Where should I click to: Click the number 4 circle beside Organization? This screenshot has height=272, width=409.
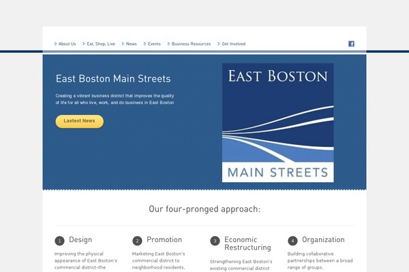[292, 241]
